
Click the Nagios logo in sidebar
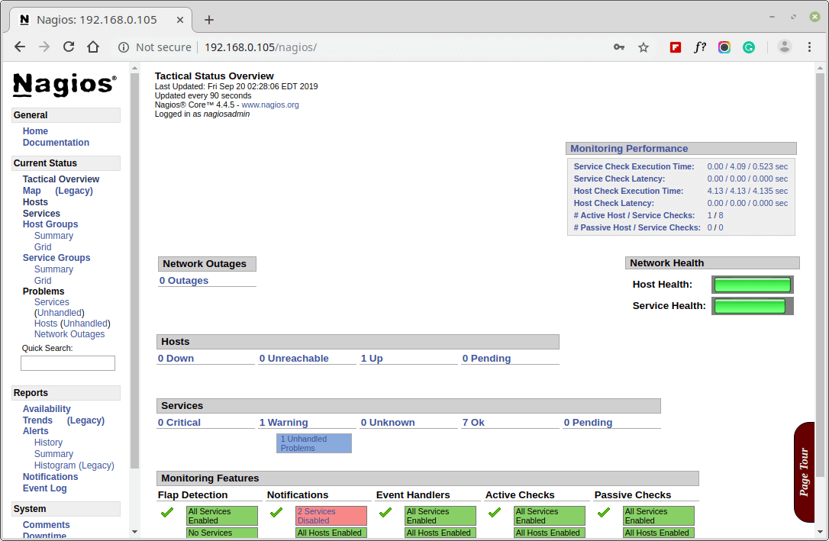65,84
